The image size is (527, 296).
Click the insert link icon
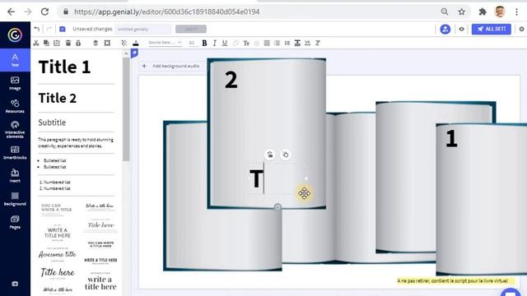[x=236, y=43]
